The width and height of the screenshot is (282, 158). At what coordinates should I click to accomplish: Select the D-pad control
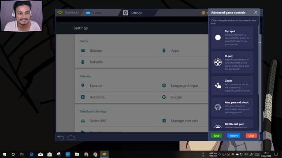point(232,62)
